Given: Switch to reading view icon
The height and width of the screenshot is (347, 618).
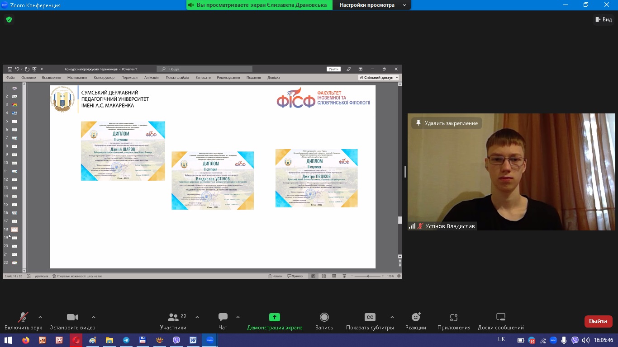Looking at the screenshot, I should (334, 276).
